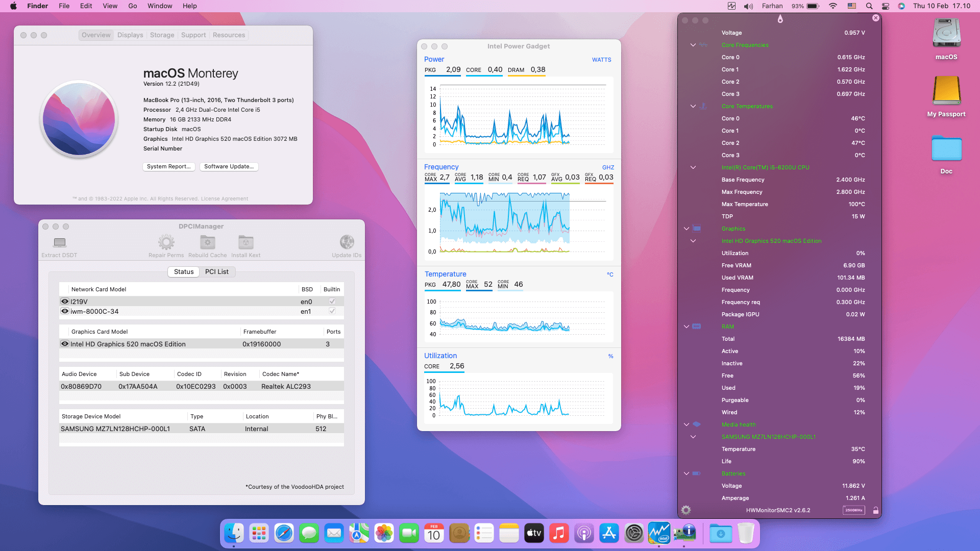Open App Store from the Dock

(x=609, y=534)
